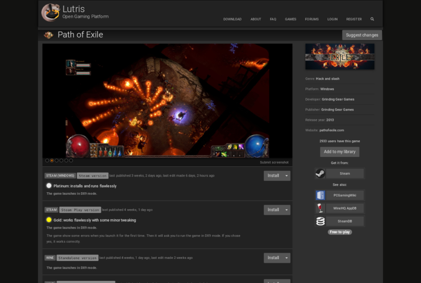Expand Install options for Steam (Windows) version

point(287,175)
